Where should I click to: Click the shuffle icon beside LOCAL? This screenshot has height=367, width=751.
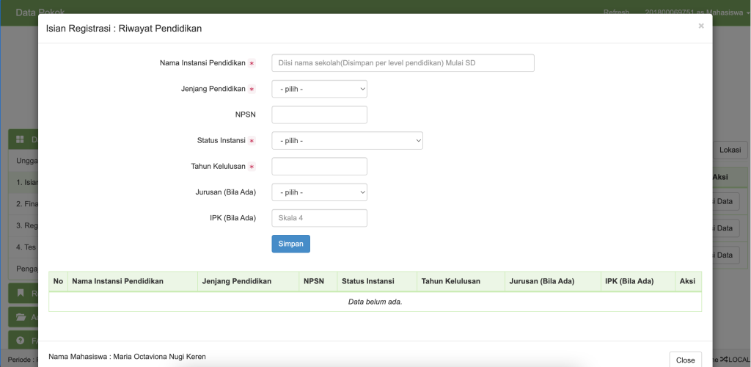pyautogui.click(x=724, y=360)
